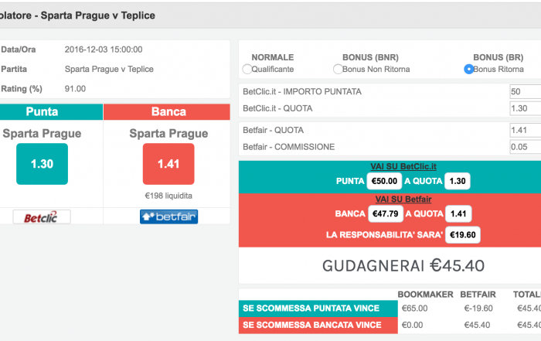Click the Betclic logo

[42, 217]
